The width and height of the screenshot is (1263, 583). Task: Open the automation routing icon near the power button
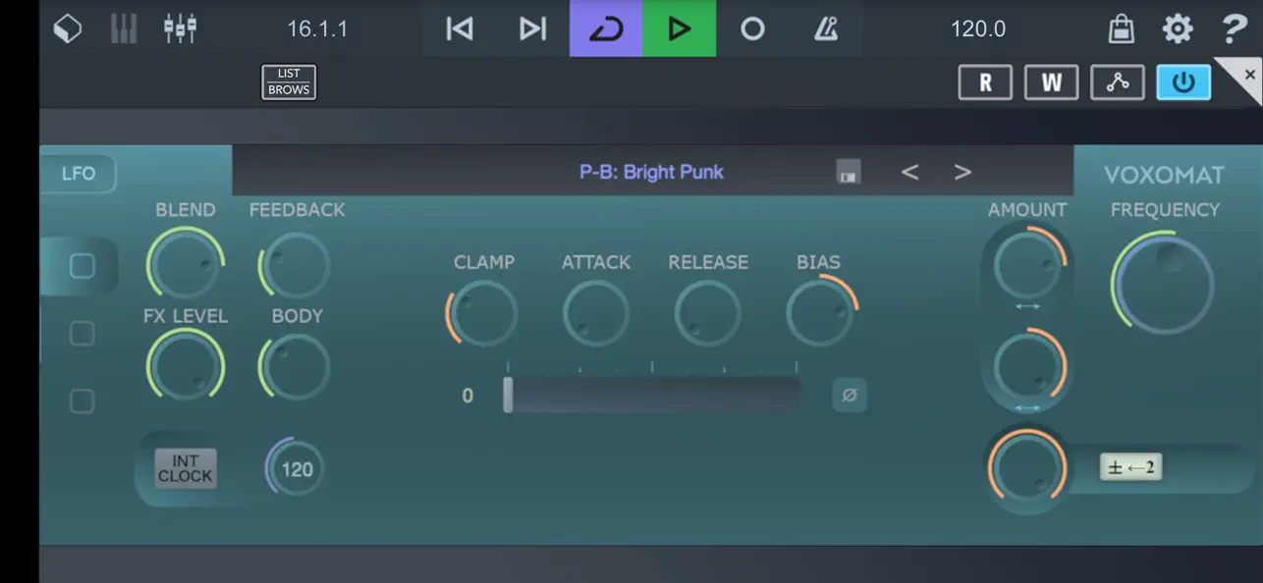tap(1117, 82)
